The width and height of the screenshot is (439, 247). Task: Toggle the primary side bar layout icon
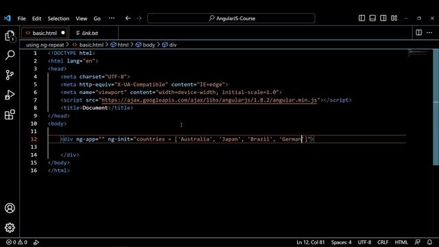pyautogui.click(x=361, y=19)
